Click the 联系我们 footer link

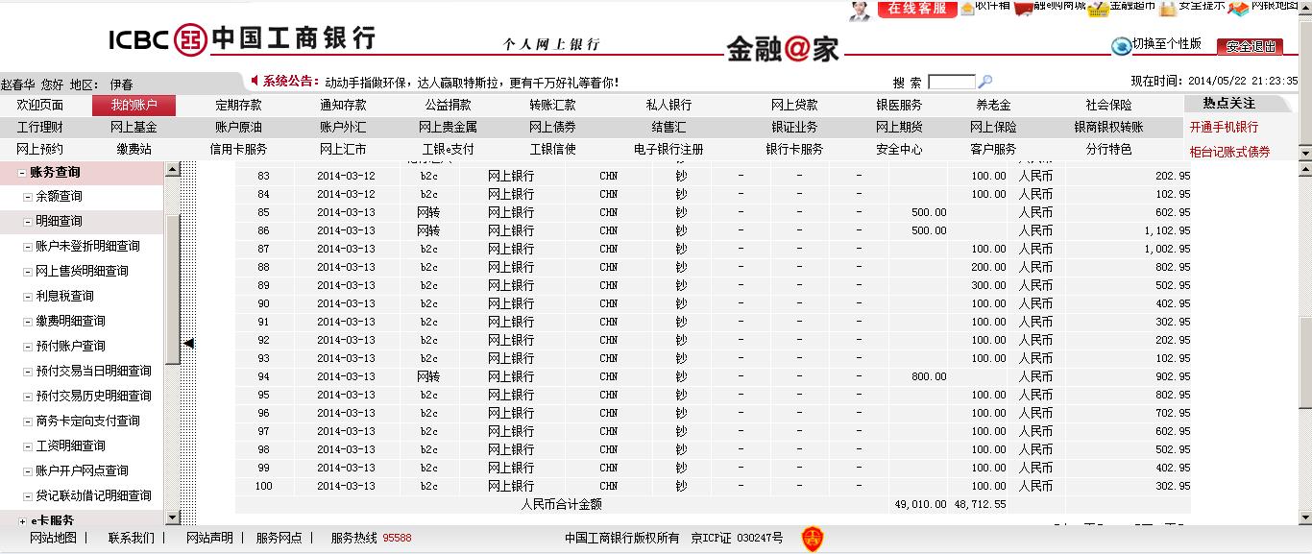pyautogui.click(x=131, y=538)
